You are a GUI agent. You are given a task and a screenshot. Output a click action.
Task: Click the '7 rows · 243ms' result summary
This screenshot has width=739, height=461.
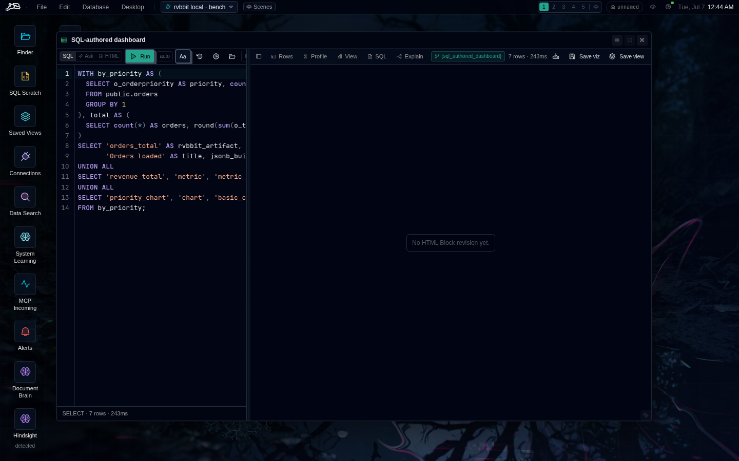click(528, 56)
